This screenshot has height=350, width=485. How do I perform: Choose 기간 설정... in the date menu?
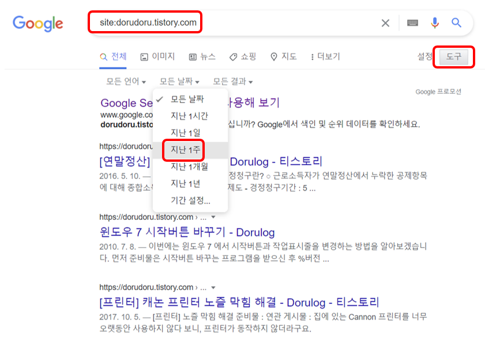pos(190,201)
